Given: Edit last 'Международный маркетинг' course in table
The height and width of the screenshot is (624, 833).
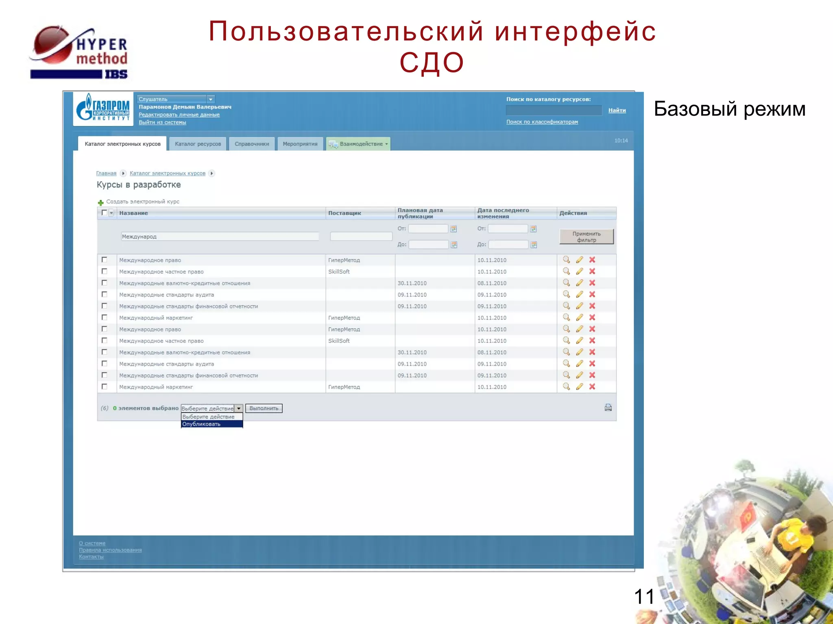Looking at the screenshot, I should click(x=580, y=387).
